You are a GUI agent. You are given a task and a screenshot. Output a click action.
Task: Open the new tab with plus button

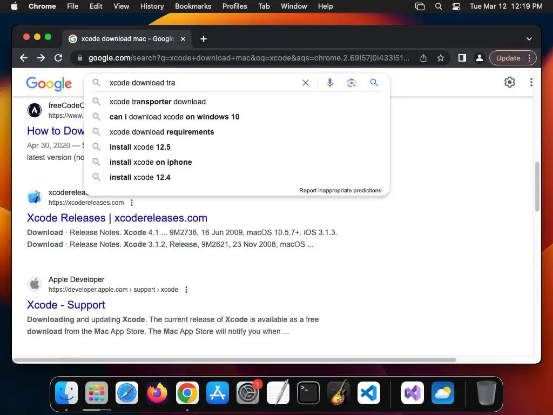[204, 39]
